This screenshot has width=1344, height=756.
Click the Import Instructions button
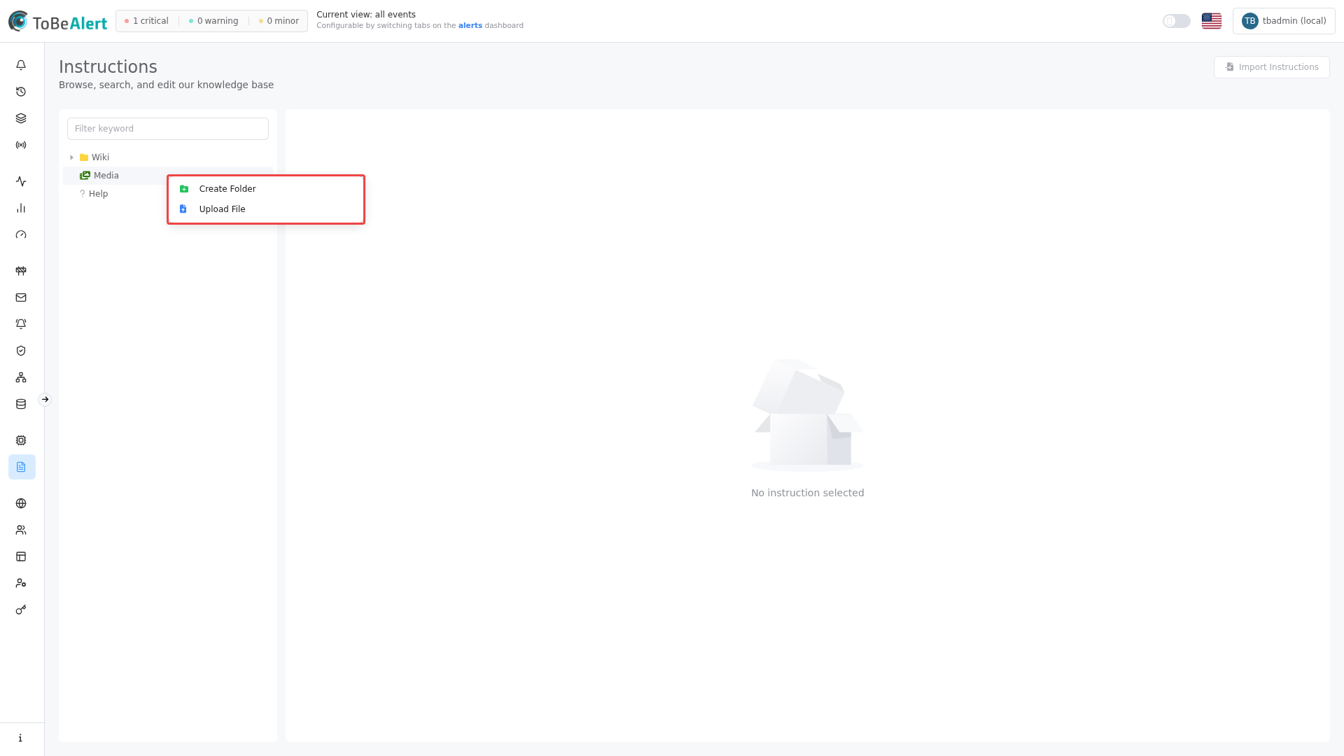click(x=1271, y=67)
